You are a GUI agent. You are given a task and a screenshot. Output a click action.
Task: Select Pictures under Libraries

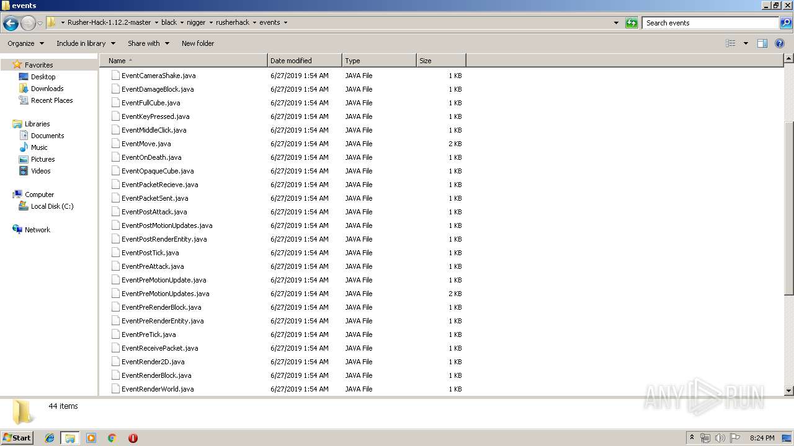43,159
